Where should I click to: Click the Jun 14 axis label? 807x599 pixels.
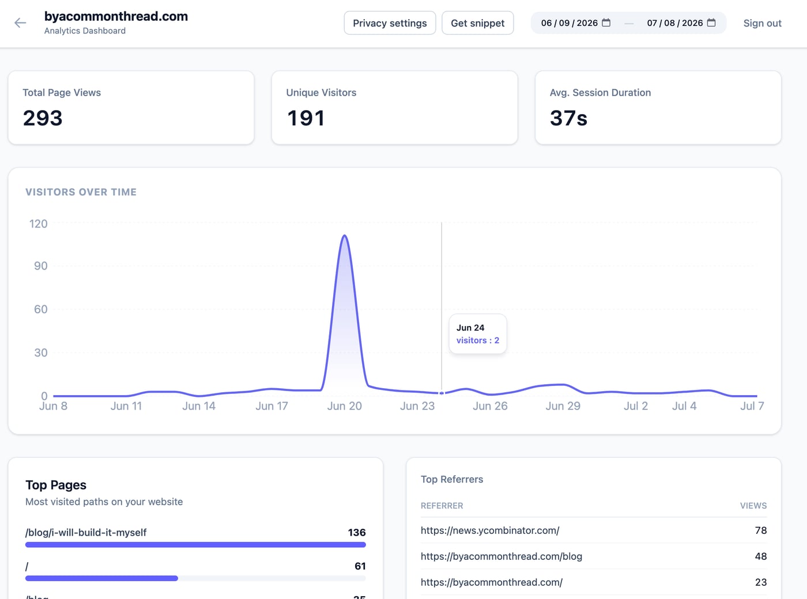tap(199, 406)
